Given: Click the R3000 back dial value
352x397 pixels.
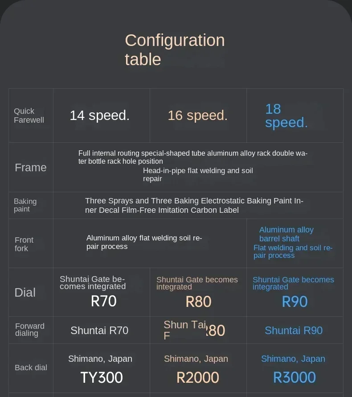Looking at the screenshot, I should click(x=295, y=378).
